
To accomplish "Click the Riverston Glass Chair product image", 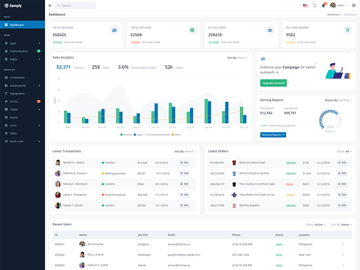I will pos(234,162).
